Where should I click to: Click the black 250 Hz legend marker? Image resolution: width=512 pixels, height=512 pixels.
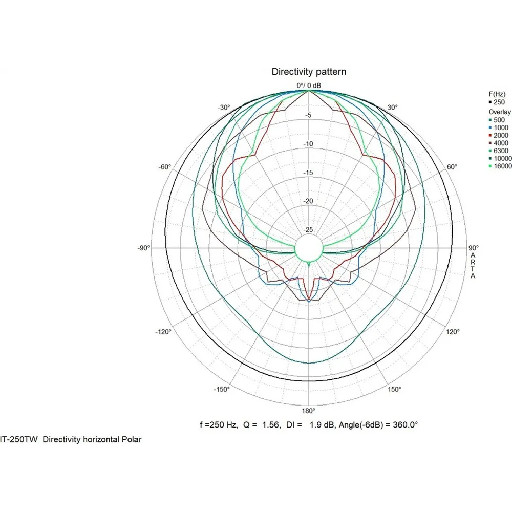coord(490,102)
